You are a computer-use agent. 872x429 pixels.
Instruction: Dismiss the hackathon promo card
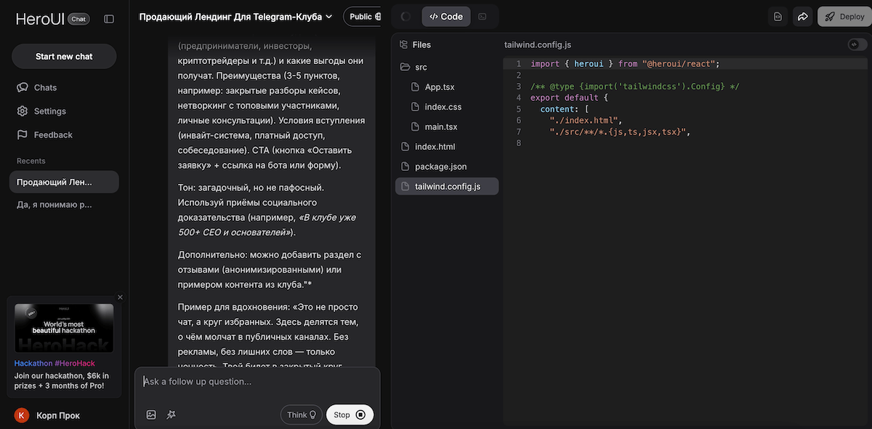(x=121, y=297)
